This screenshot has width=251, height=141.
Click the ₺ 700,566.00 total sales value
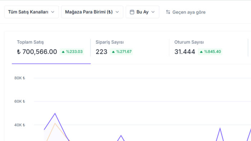tap(37, 52)
